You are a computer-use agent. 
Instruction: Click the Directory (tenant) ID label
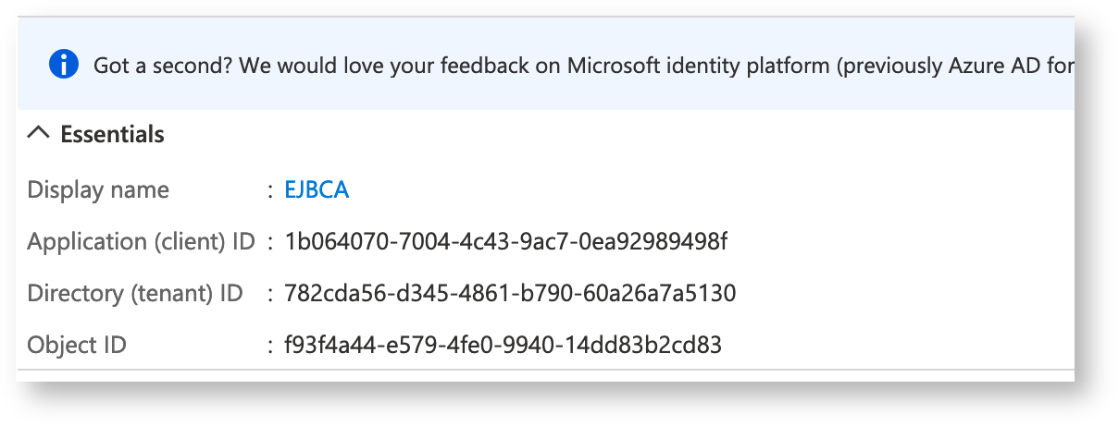click(x=135, y=294)
